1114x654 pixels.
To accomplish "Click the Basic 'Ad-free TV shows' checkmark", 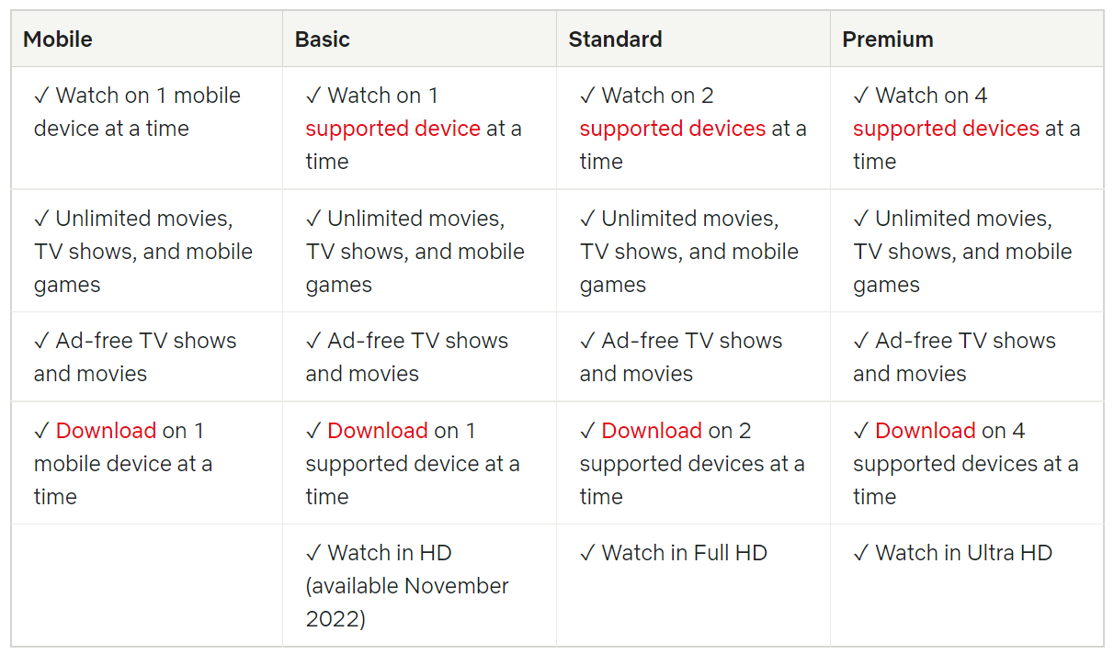I will click(313, 341).
